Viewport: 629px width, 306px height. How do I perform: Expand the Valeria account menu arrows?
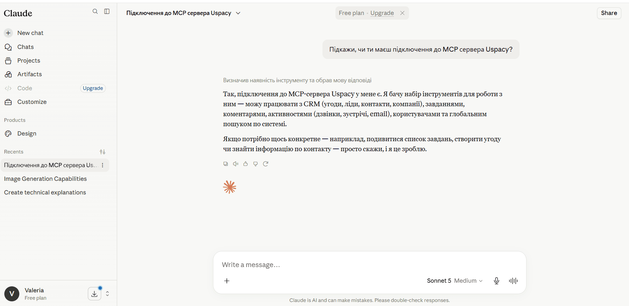[x=107, y=294]
